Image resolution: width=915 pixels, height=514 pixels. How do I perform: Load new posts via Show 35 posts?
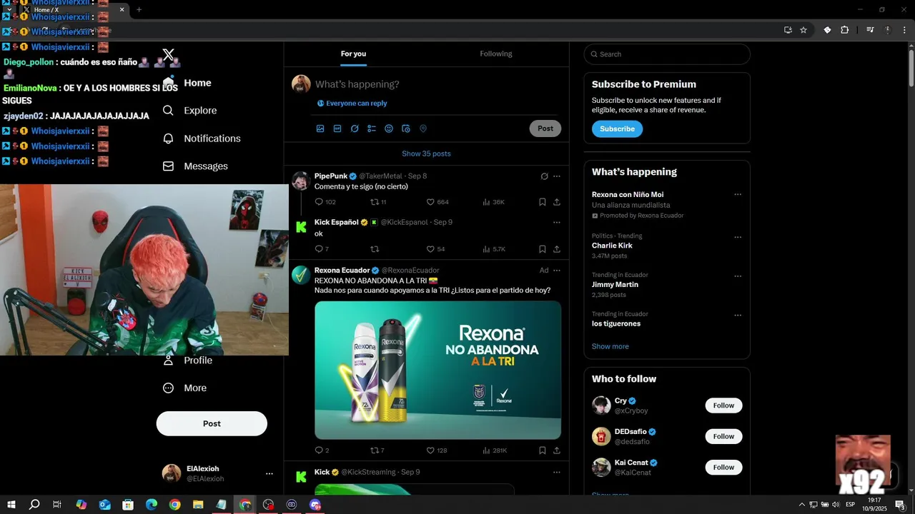pos(426,153)
